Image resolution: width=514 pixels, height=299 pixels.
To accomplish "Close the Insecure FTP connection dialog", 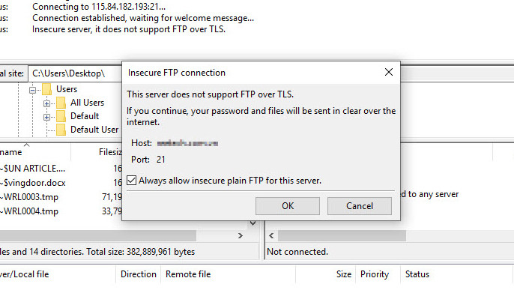I will coord(388,72).
